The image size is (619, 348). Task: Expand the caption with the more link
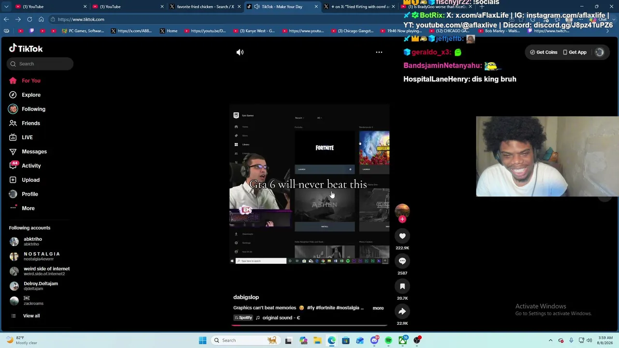[378, 308]
